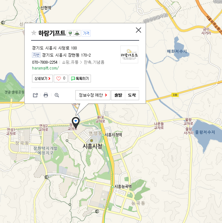The image size is (222, 223).
Task: Click route 330 road shield
Action: pyautogui.click(x=175, y=95)
